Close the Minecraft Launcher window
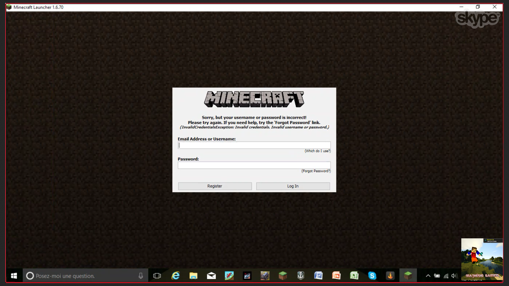This screenshot has height=286, width=509. [x=495, y=7]
